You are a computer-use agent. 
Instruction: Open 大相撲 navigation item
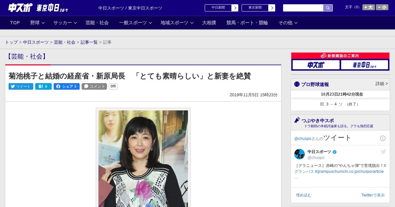[209, 23]
